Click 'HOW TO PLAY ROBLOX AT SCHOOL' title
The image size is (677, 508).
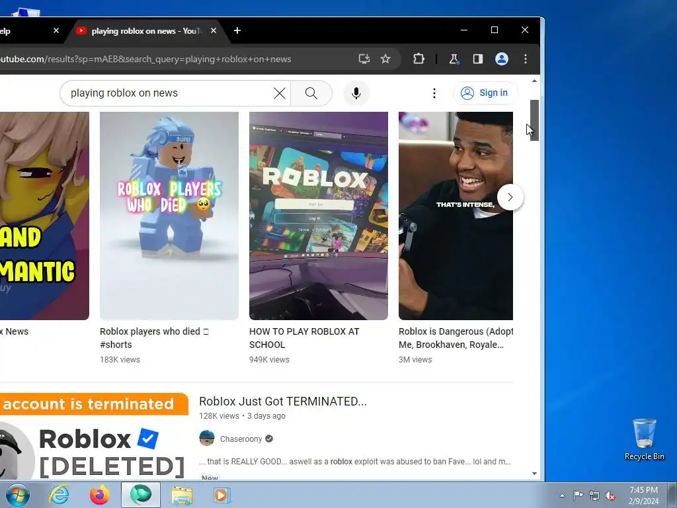pyautogui.click(x=304, y=338)
